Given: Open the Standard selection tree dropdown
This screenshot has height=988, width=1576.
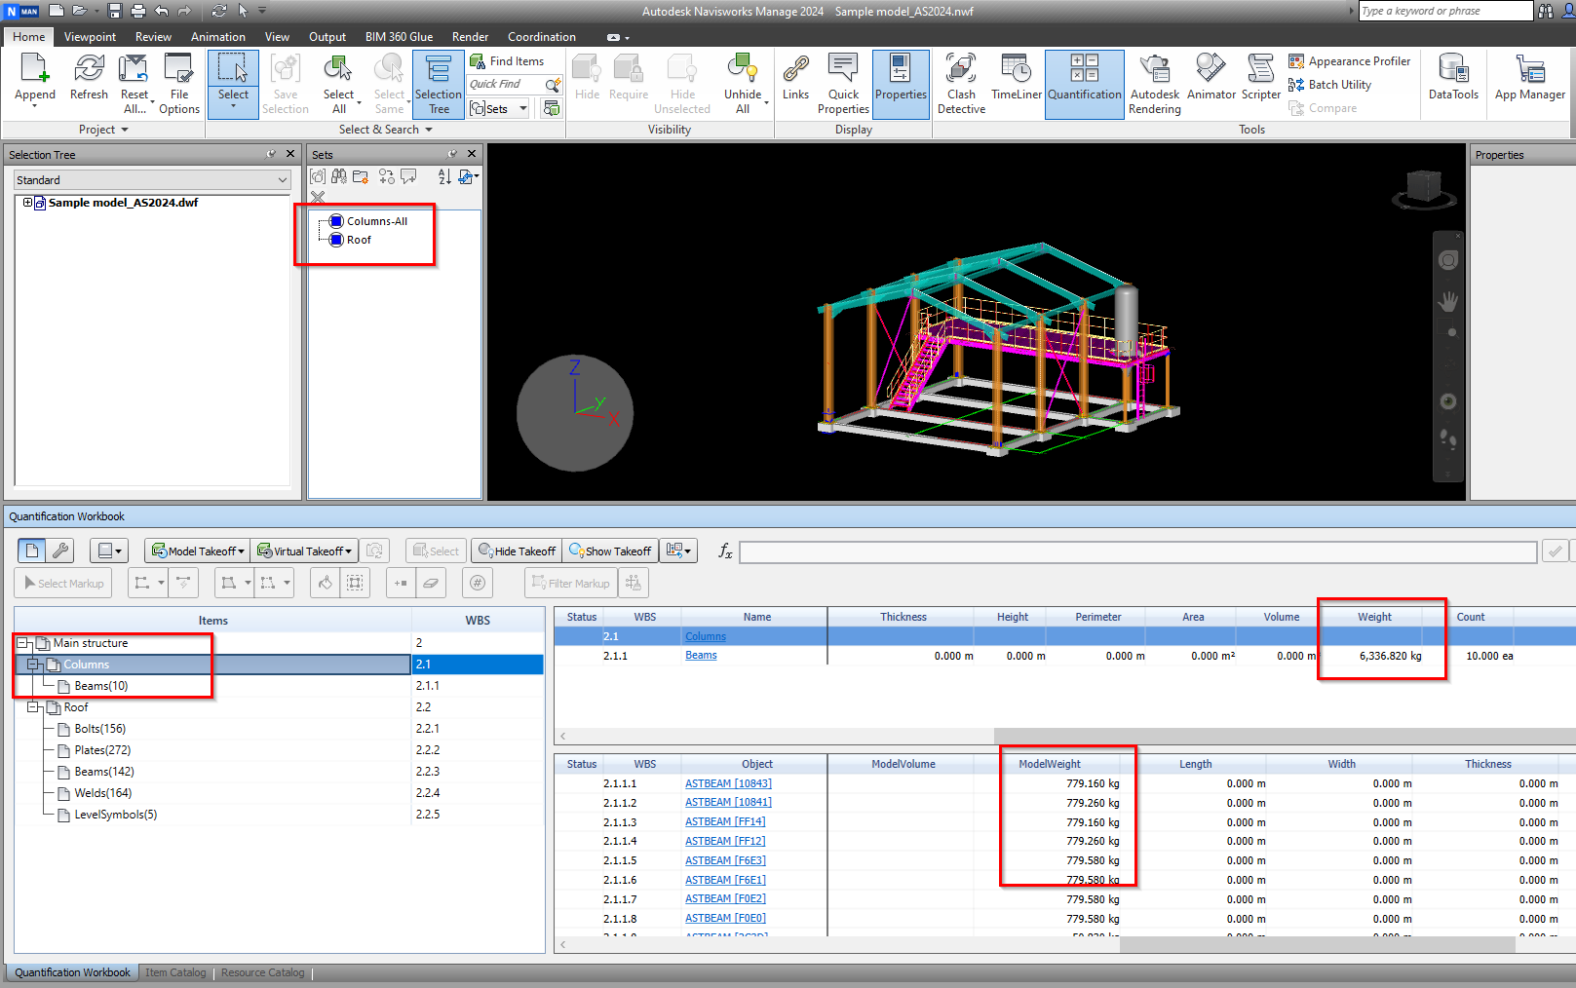Looking at the screenshot, I should point(282,179).
